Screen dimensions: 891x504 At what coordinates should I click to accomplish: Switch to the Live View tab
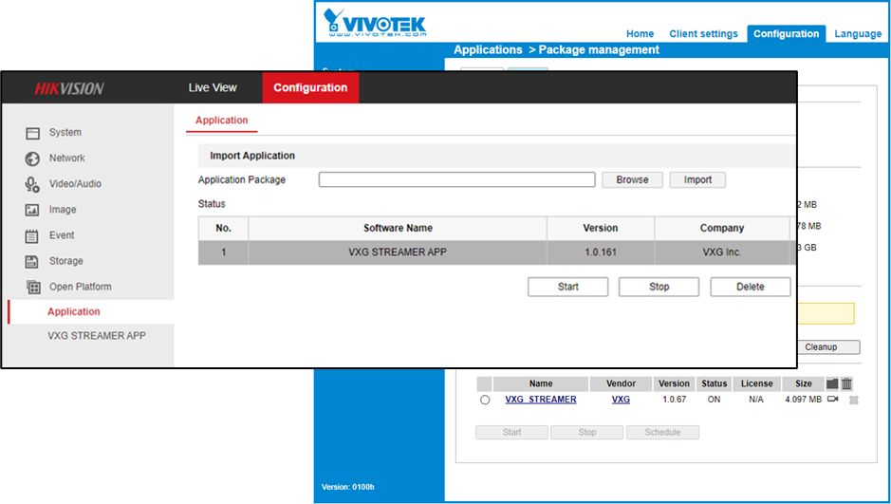pos(213,88)
